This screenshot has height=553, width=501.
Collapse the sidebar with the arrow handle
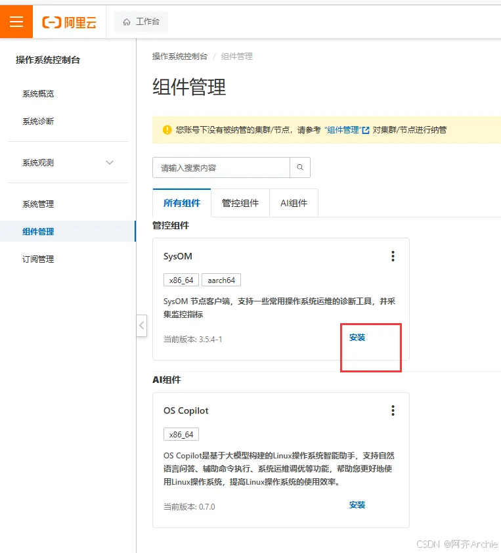(x=142, y=325)
